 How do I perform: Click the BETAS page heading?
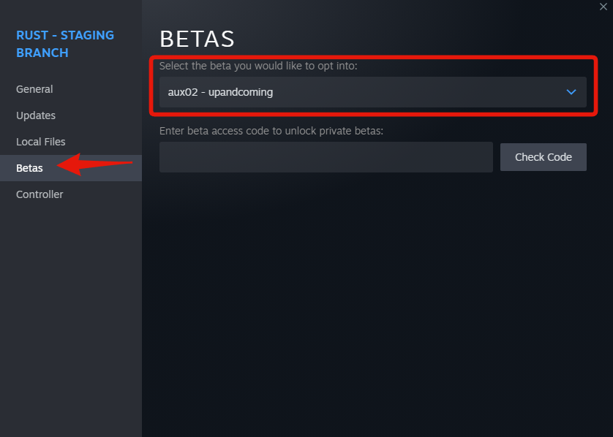[197, 39]
